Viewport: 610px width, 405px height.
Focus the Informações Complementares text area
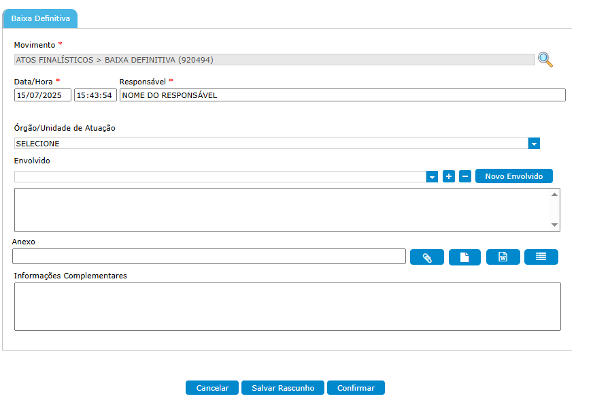[x=287, y=306]
